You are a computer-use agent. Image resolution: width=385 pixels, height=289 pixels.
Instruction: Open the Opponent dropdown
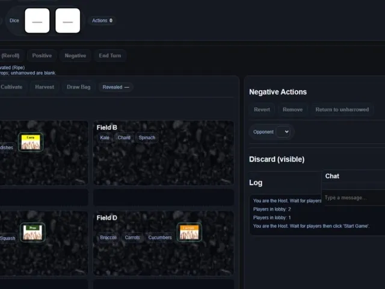(x=283, y=132)
